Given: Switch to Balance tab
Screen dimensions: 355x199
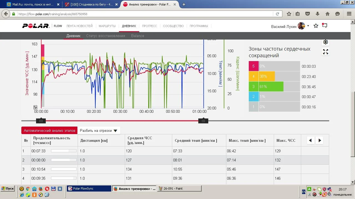Looking at the screenshot, I should point(138,36).
